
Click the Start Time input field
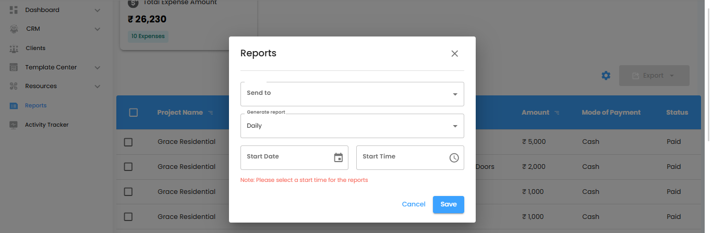point(399,157)
